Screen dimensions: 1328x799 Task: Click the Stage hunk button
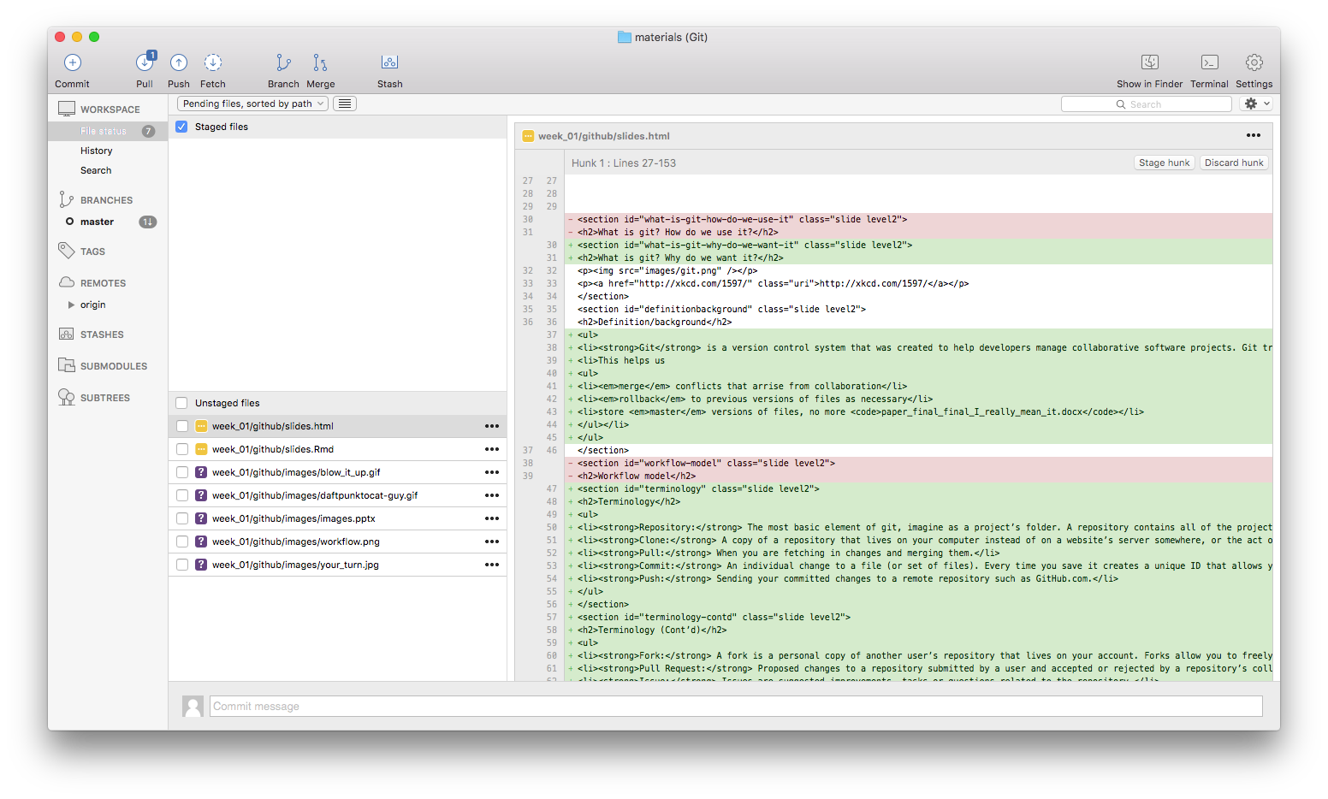click(x=1164, y=163)
